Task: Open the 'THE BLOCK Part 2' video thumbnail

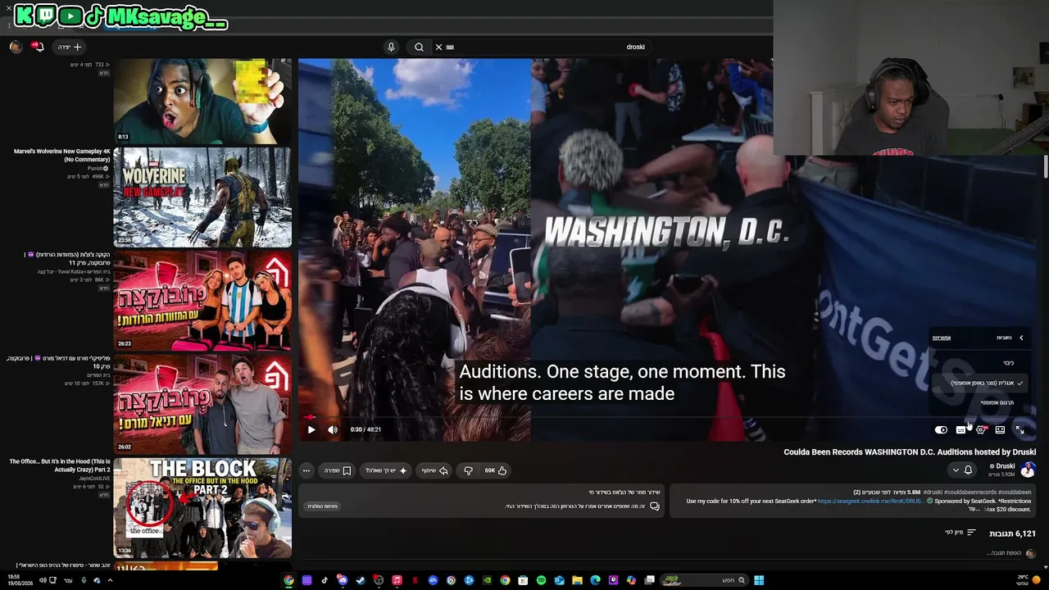Action: pos(202,507)
